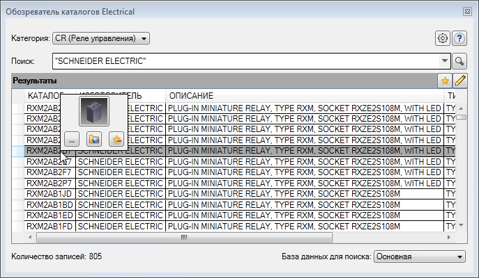Click the description cell of the RXM2AB1ED row
The height and width of the screenshot is (278, 479).
[305, 215]
